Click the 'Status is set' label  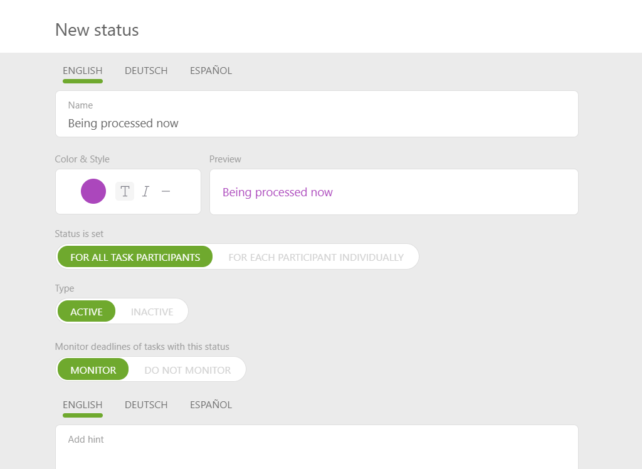tap(79, 234)
